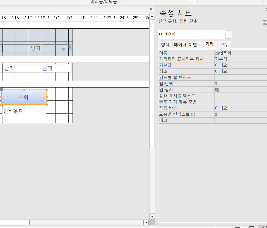Select the 언바운드 text box control
Screen dimensions: 267x228
[24, 115]
